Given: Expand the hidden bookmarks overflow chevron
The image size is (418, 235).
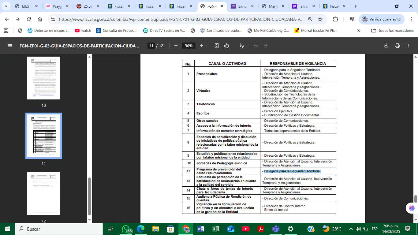Looking at the screenshot, I should (x=359, y=31).
